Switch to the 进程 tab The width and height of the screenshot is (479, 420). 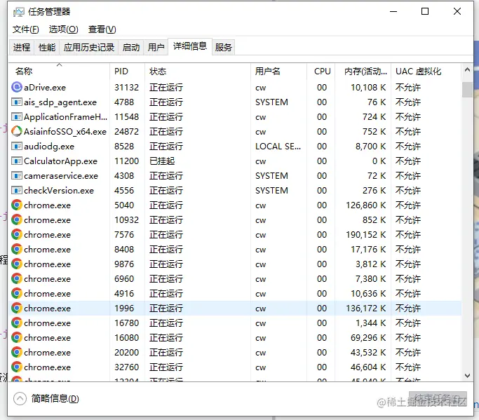22,48
